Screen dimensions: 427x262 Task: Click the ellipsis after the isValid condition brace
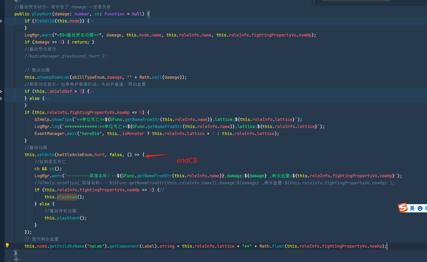tap(92, 21)
